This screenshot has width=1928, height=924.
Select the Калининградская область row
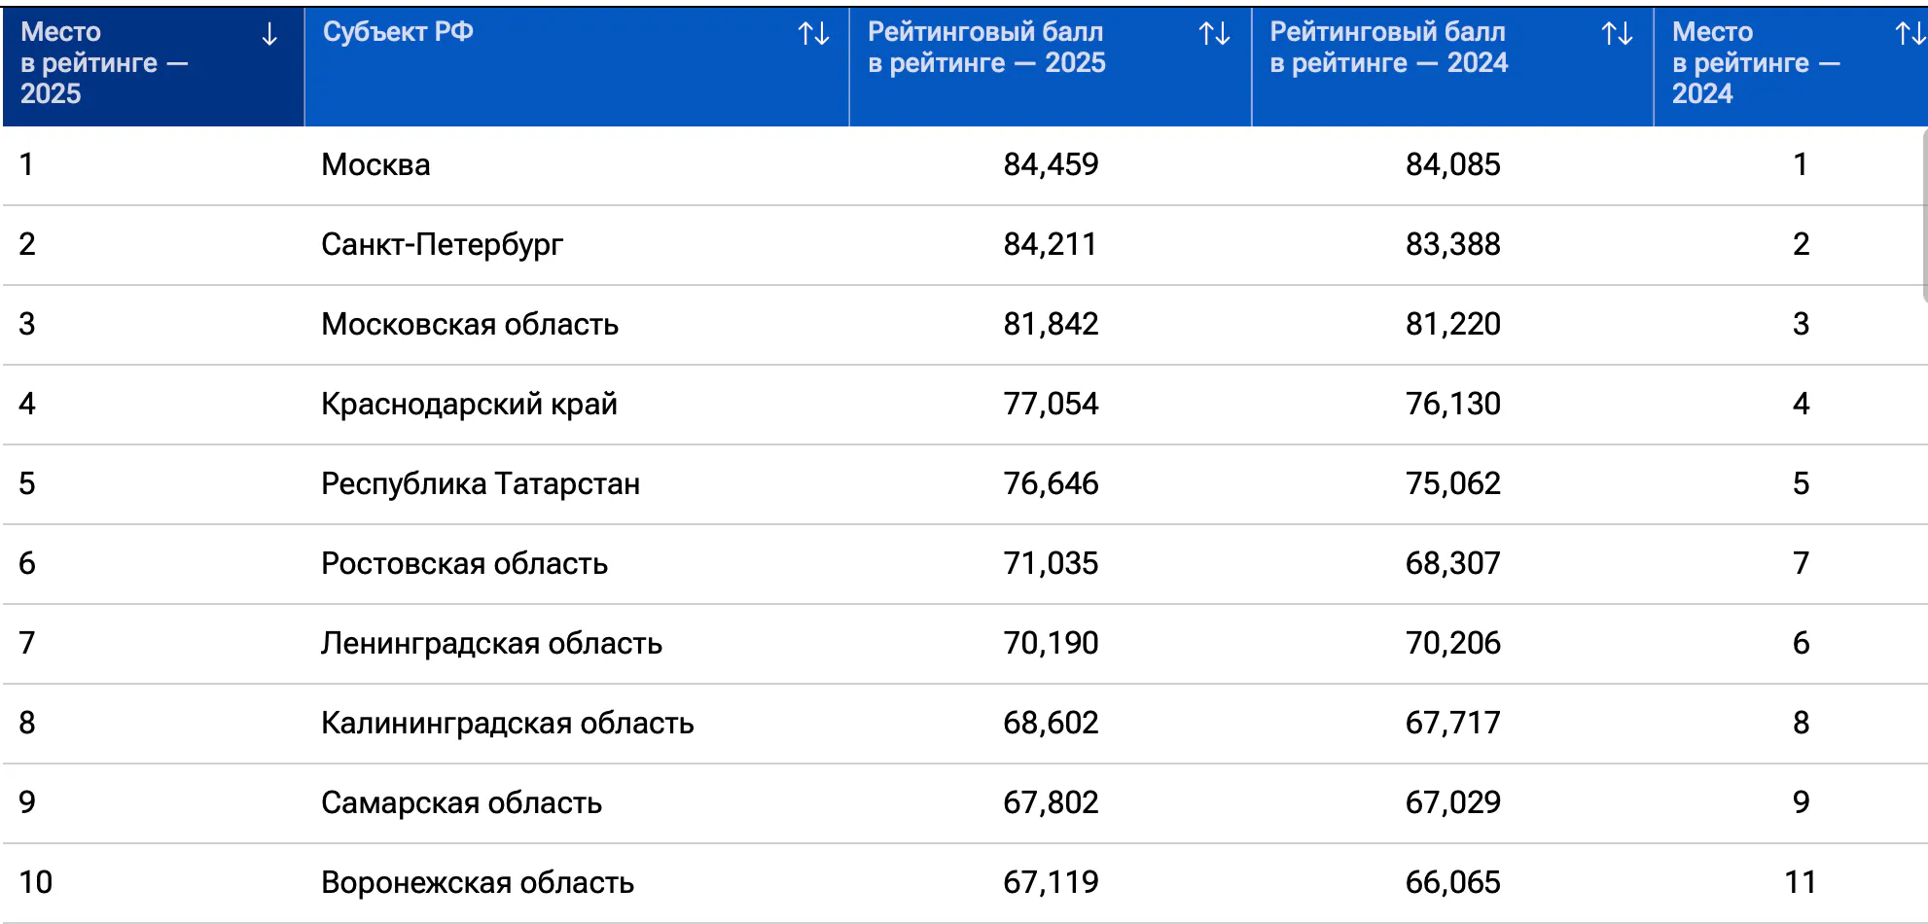(963, 724)
